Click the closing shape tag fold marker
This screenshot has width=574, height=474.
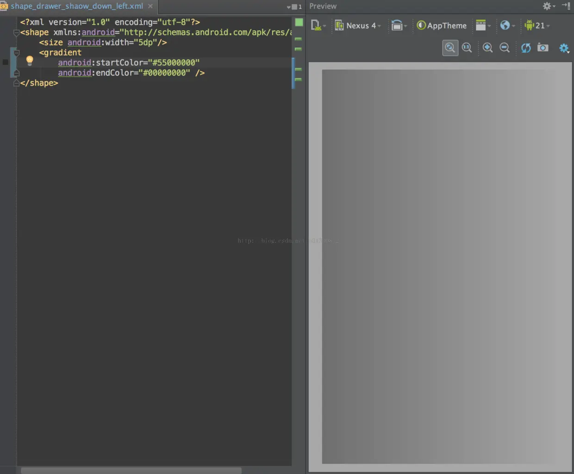(16, 83)
